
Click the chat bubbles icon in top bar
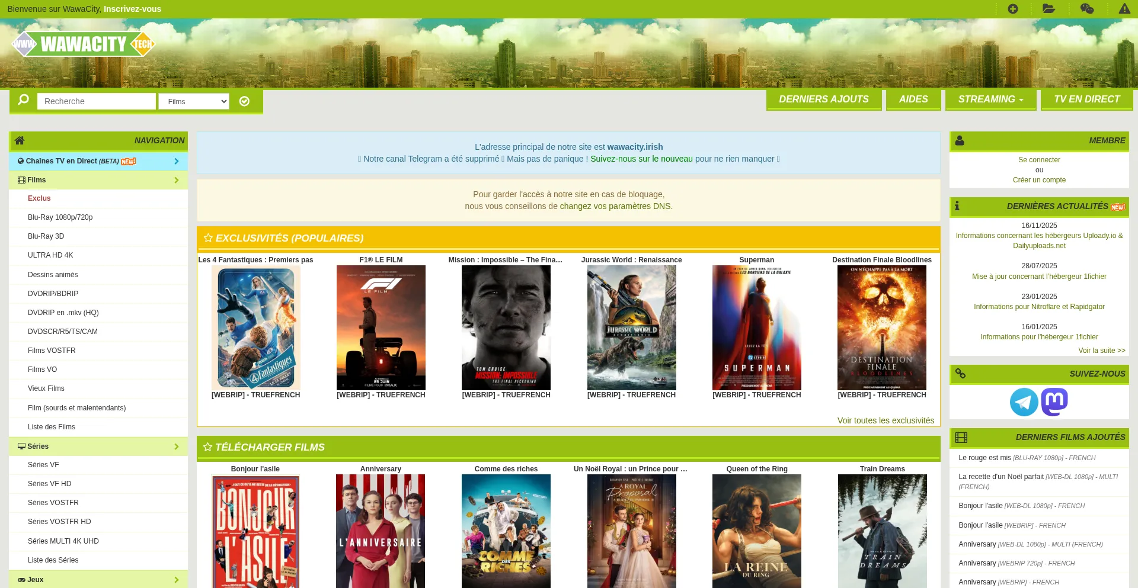(x=1086, y=9)
